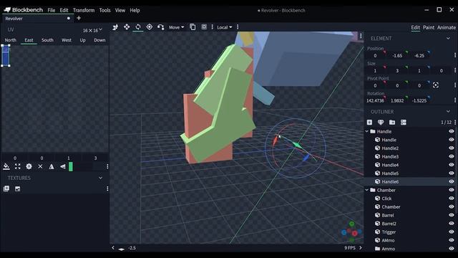Click the navigation orientation gizmo
Viewport: 458px width, 258px height.
click(351, 232)
